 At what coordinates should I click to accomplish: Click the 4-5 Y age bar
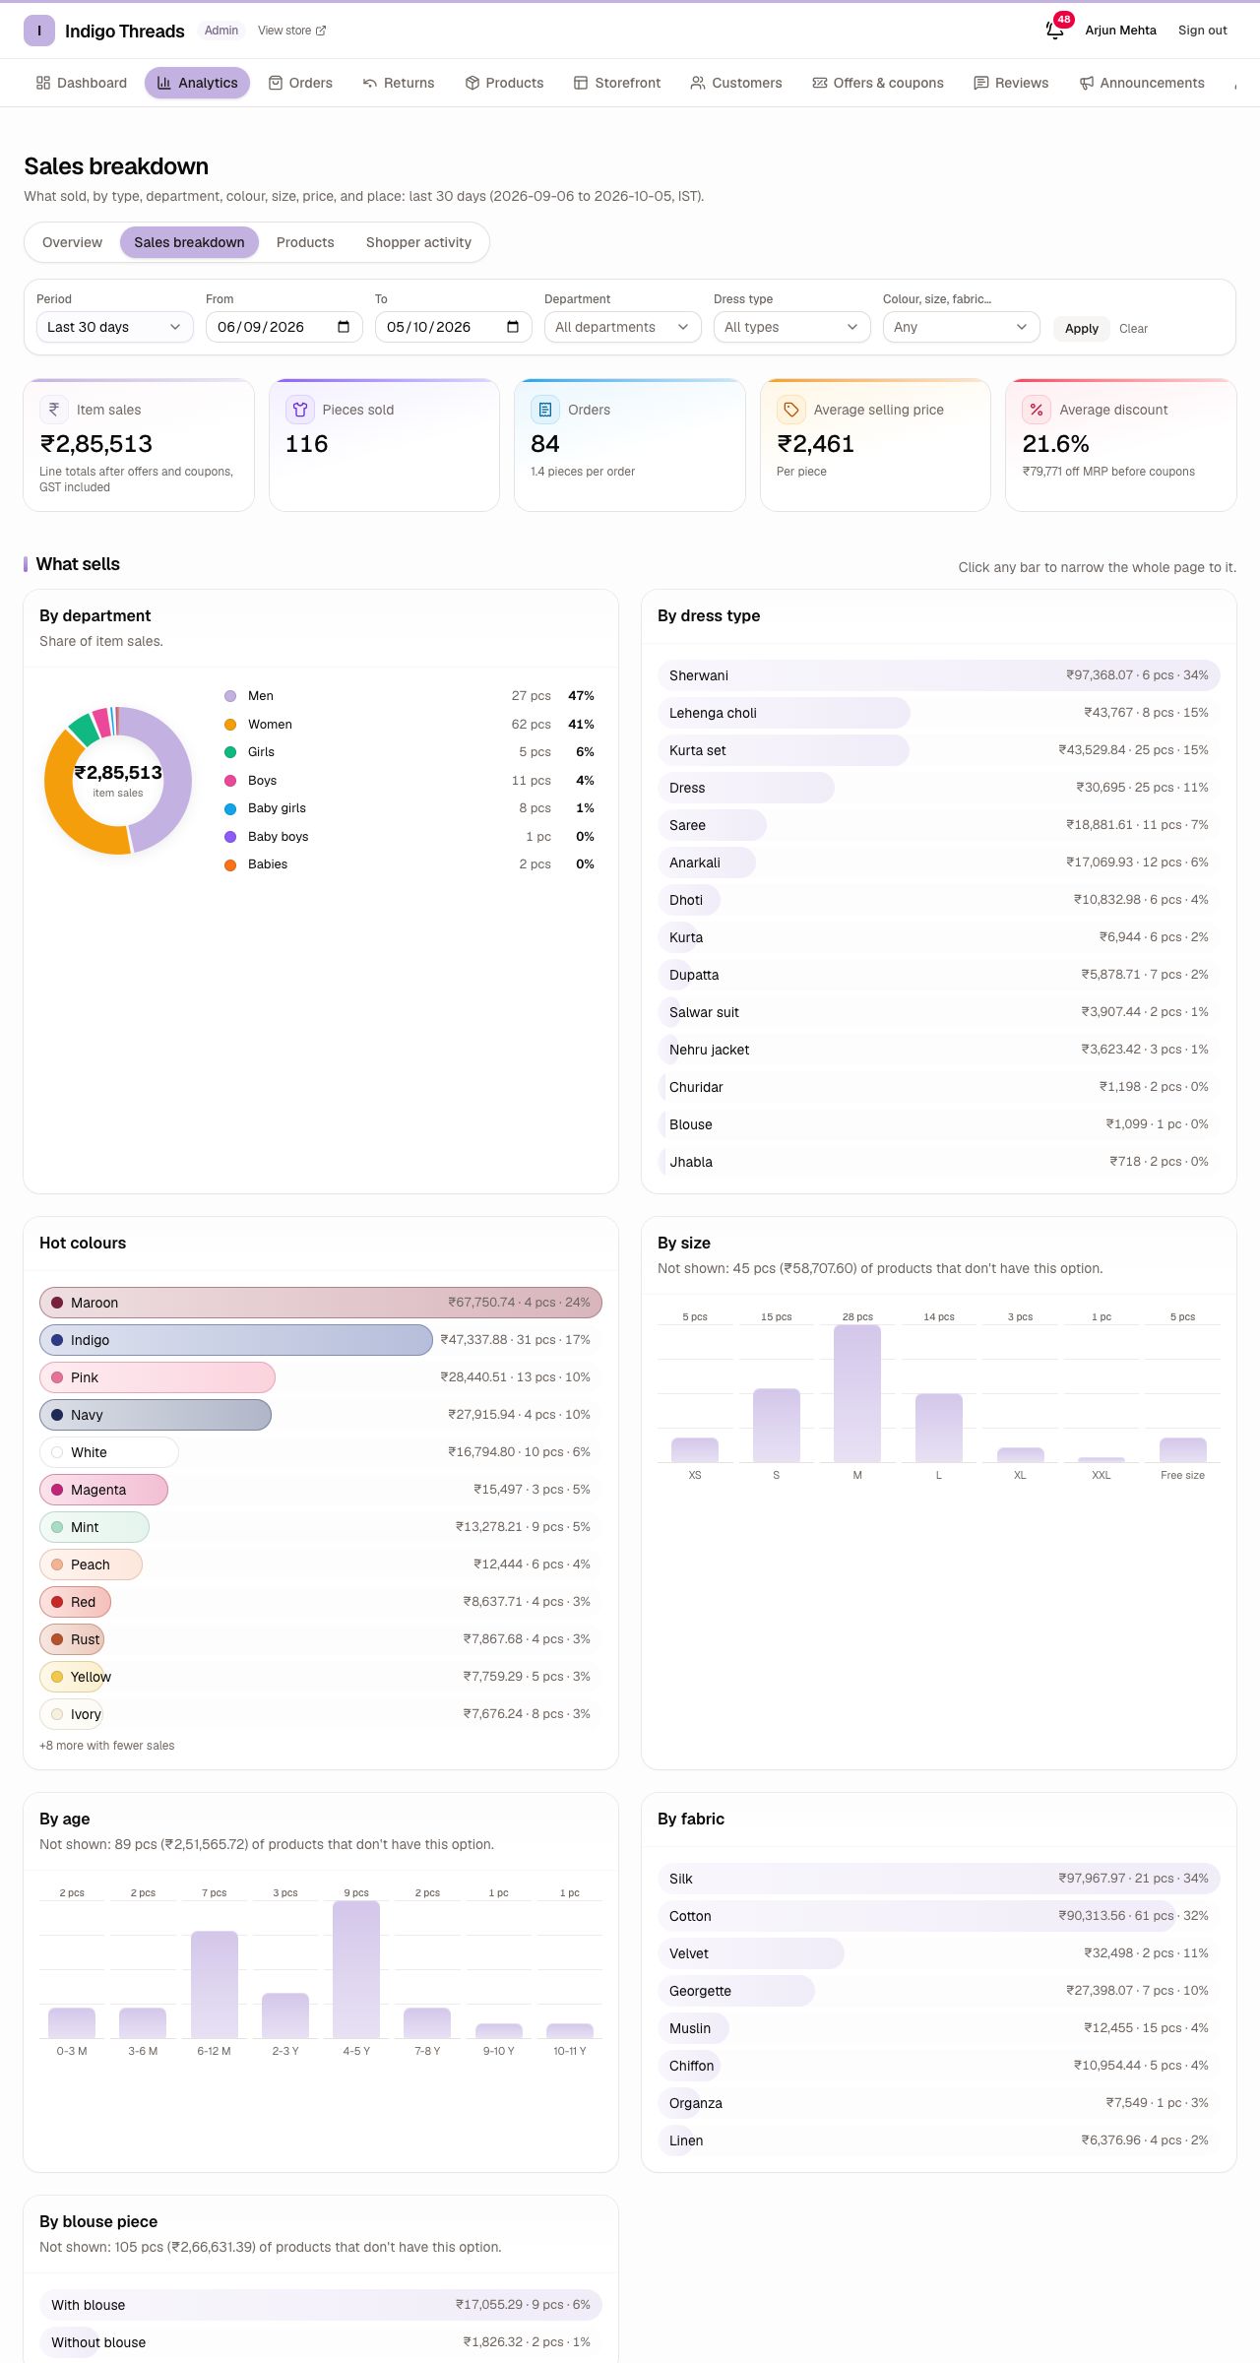(356, 1969)
